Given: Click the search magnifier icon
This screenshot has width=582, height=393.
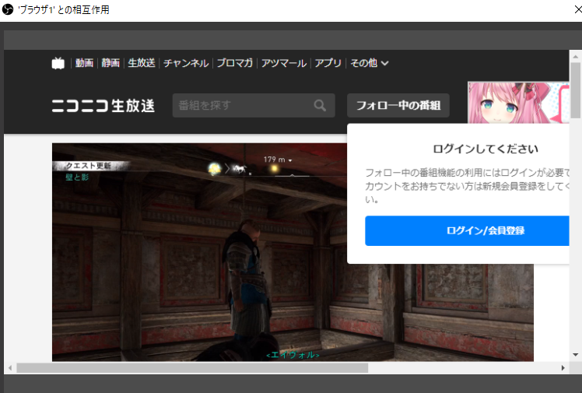Looking at the screenshot, I should pos(320,106).
